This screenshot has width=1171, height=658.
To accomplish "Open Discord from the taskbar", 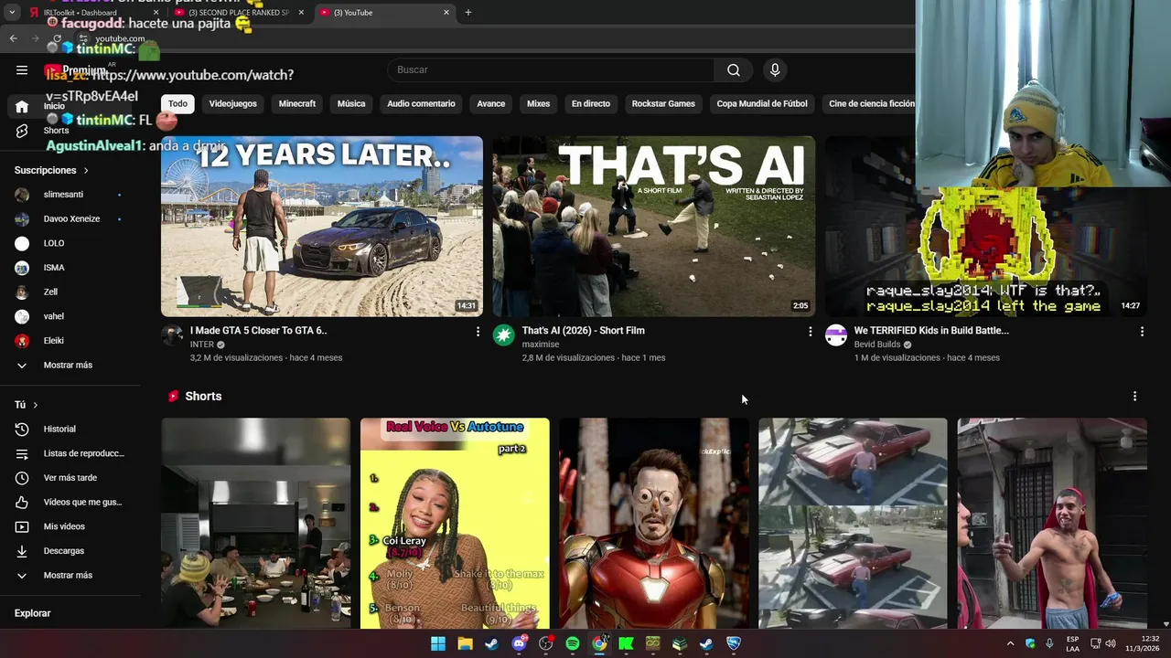I will [x=519, y=643].
